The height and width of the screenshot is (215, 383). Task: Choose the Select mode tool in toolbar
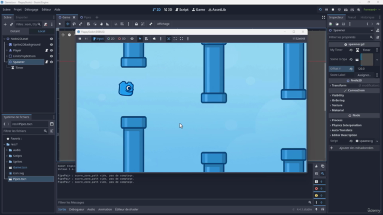pyautogui.click(x=60, y=24)
